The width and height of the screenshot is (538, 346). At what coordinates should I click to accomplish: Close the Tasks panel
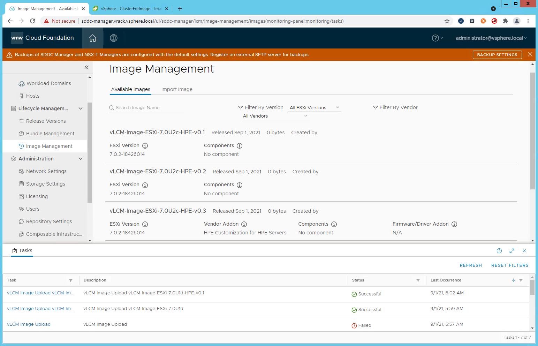(x=524, y=251)
